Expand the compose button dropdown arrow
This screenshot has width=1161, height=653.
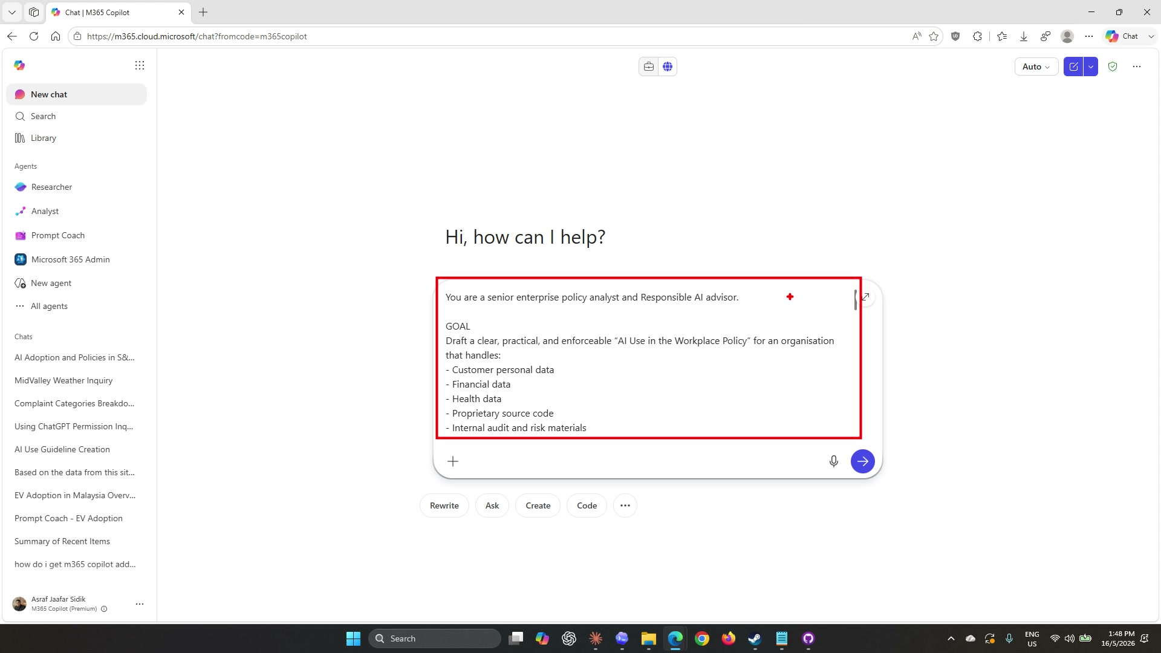[x=1091, y=67]
